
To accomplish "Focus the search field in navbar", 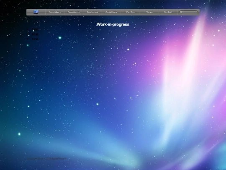I will tap(188, 13).
